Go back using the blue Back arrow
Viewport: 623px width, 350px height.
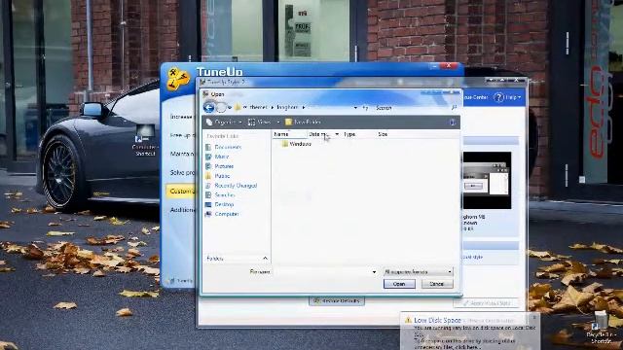(x=208, y=107)
